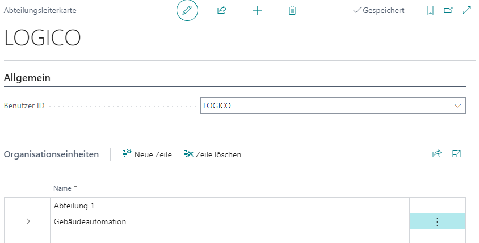
Task: Create a new card with plus icon
Action: point(257,10)
